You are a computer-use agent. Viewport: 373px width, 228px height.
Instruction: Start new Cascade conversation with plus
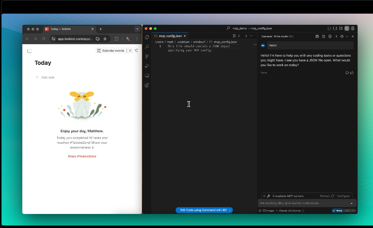(x=336, y=36)
